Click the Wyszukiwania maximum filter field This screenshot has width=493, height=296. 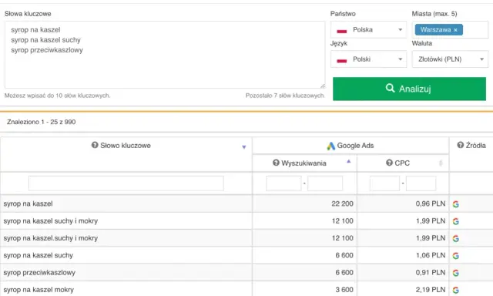(325, 183)
